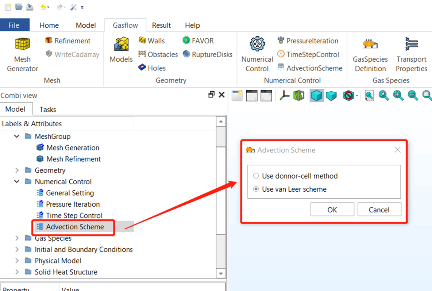This screenshot has width=432, height=291.
Task: Open the Numerical Control gear button in the ribbon
Action: coord(257,54)
